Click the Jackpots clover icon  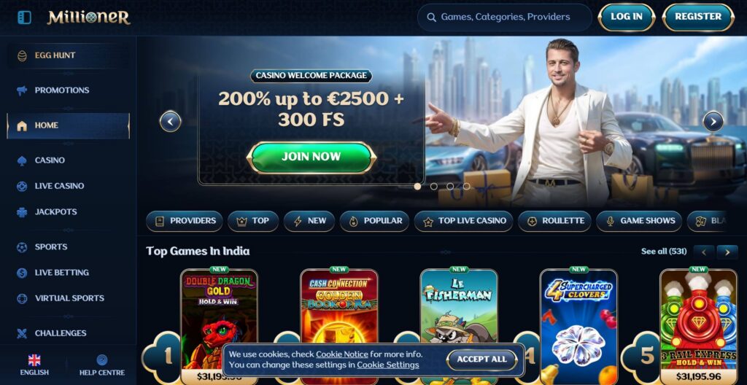point(22,212)
